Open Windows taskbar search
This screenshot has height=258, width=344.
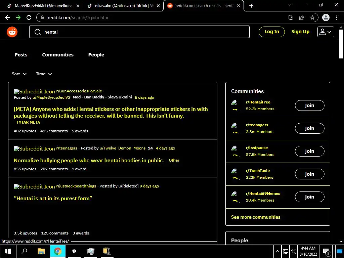(x=24, y=251)
